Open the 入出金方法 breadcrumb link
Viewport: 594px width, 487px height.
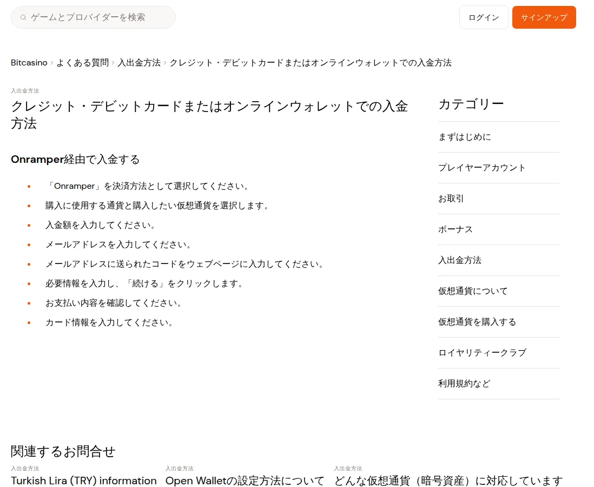(x=139, y=63)
